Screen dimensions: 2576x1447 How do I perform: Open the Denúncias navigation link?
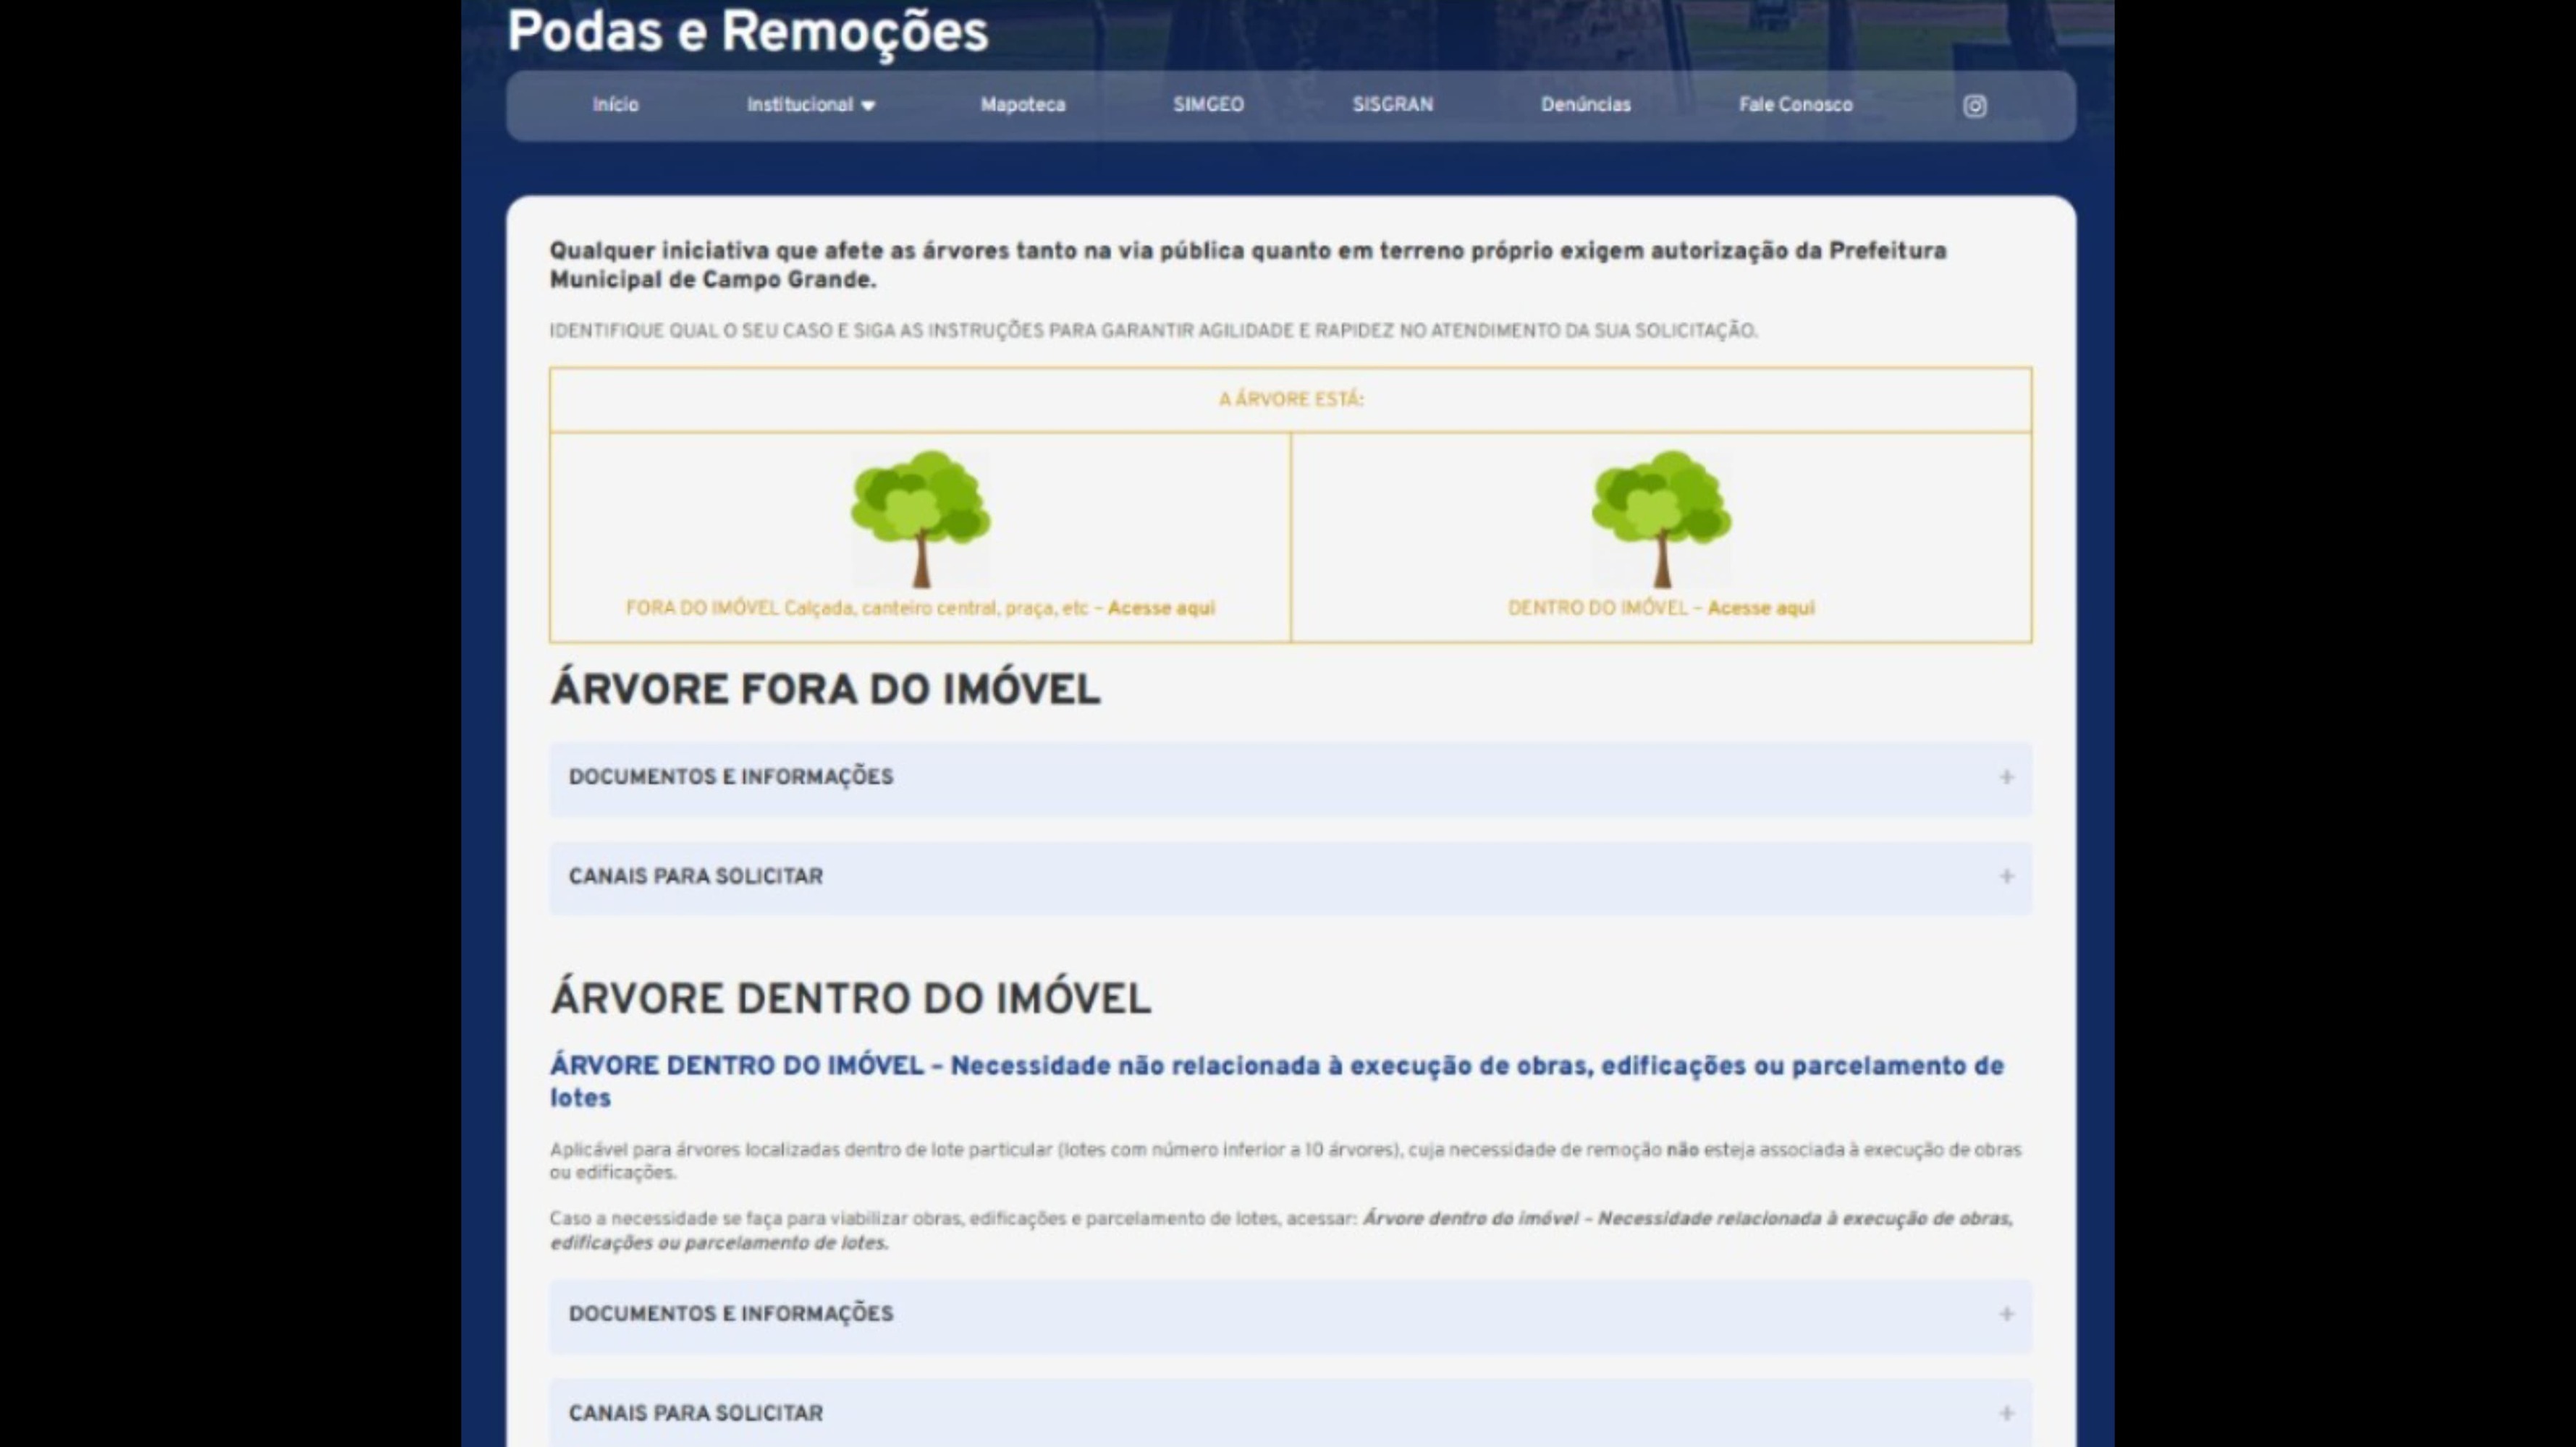click(x=1585, y=105)
